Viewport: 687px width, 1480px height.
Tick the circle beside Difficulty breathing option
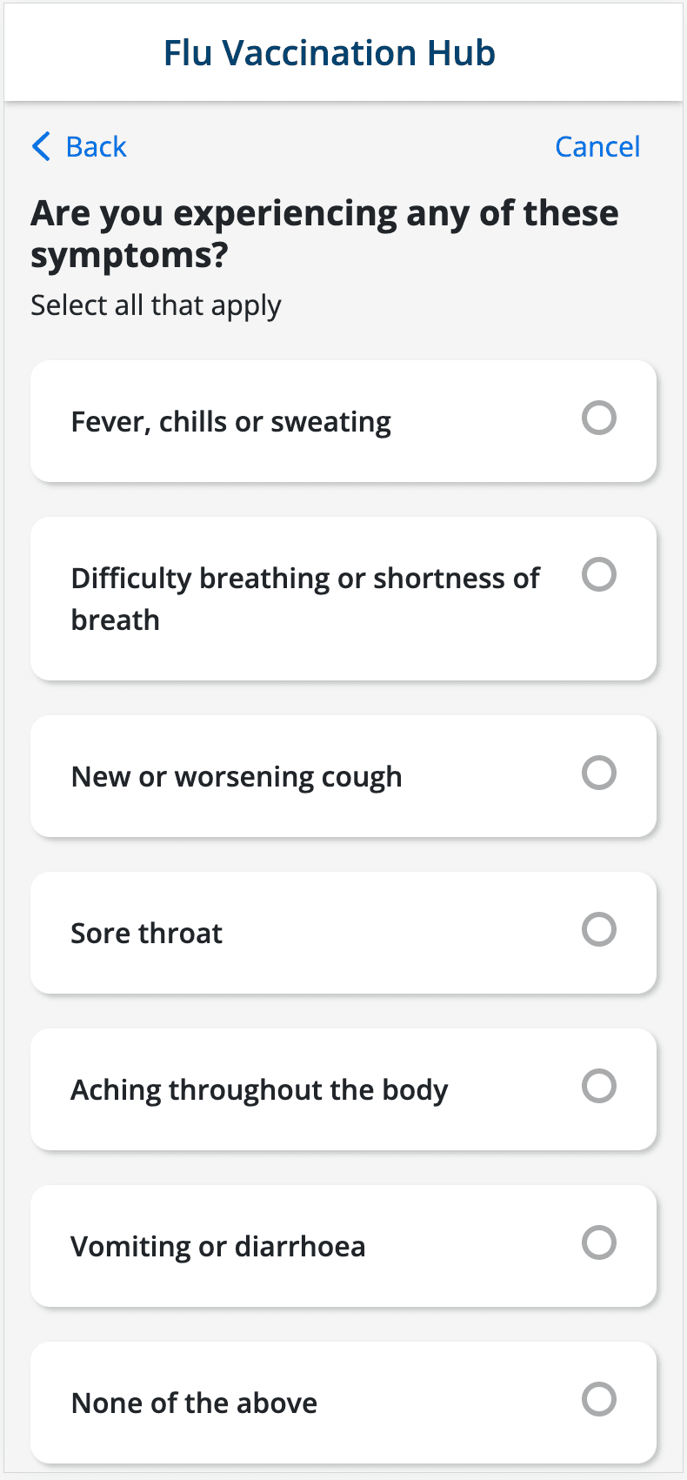pos(599,574)
